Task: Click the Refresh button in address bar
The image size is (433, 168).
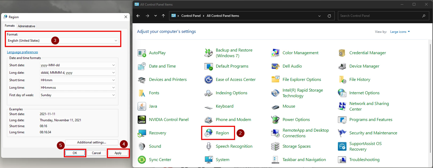Action: [x=329, y=16]
